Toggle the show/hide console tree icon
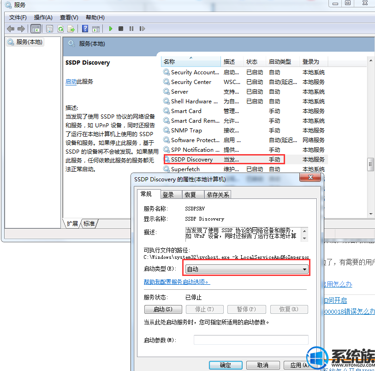 pyautogui.click(x=36, y=29)
